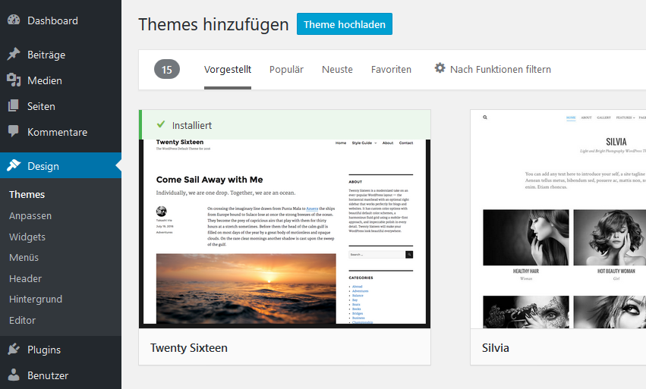Click the Seiten pages icon
This screenshot has width=646, height=389.
click(14, 106)
